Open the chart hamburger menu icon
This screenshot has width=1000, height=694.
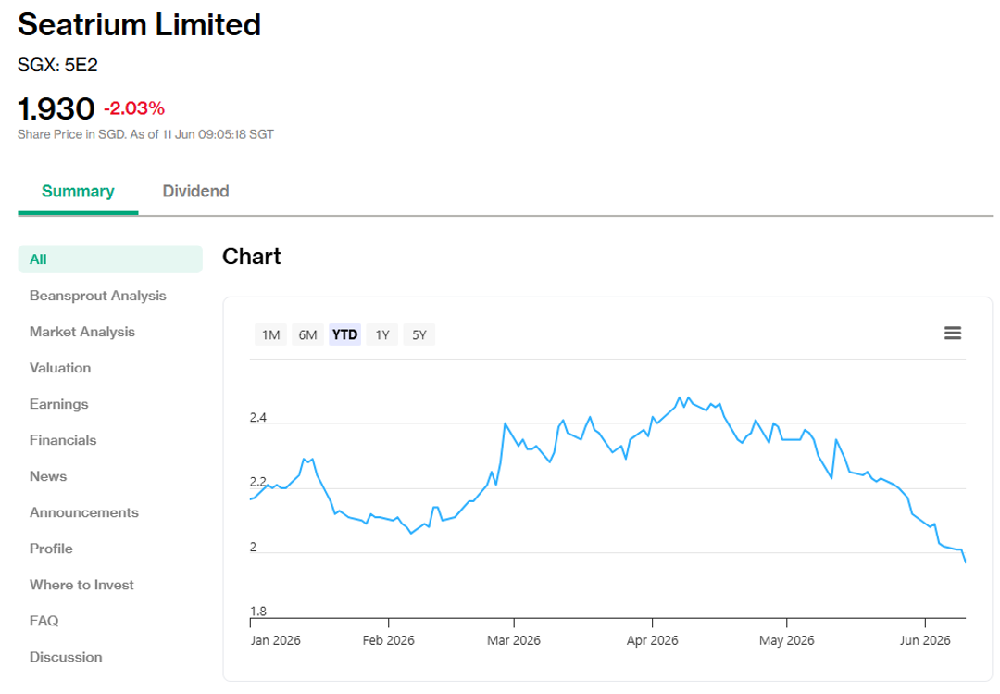(x=952, y=333)
